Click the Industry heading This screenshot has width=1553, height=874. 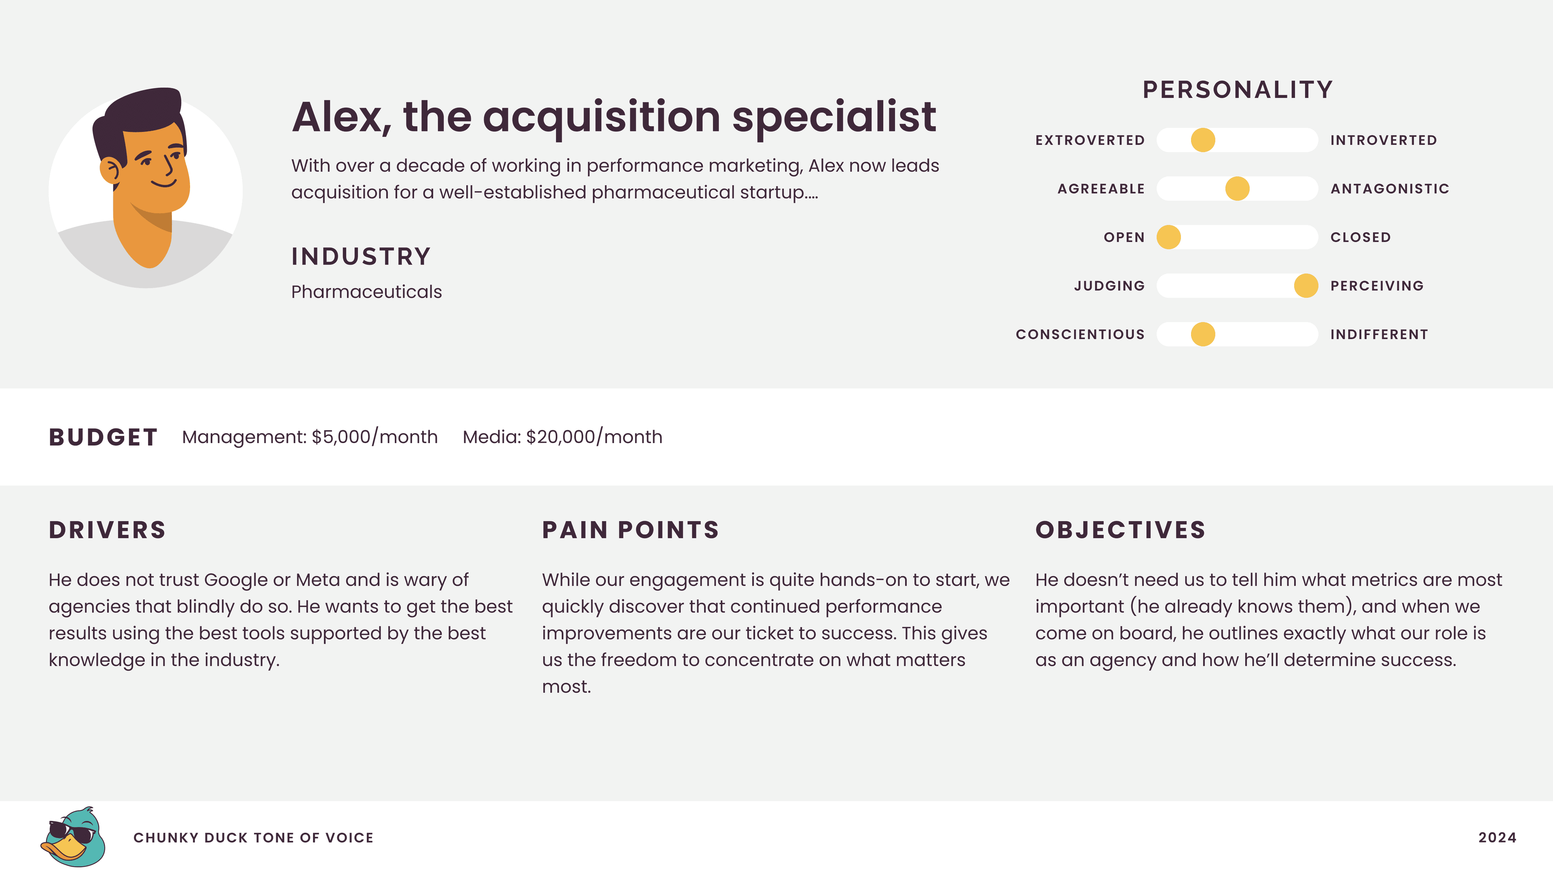(x=361, y=257)
